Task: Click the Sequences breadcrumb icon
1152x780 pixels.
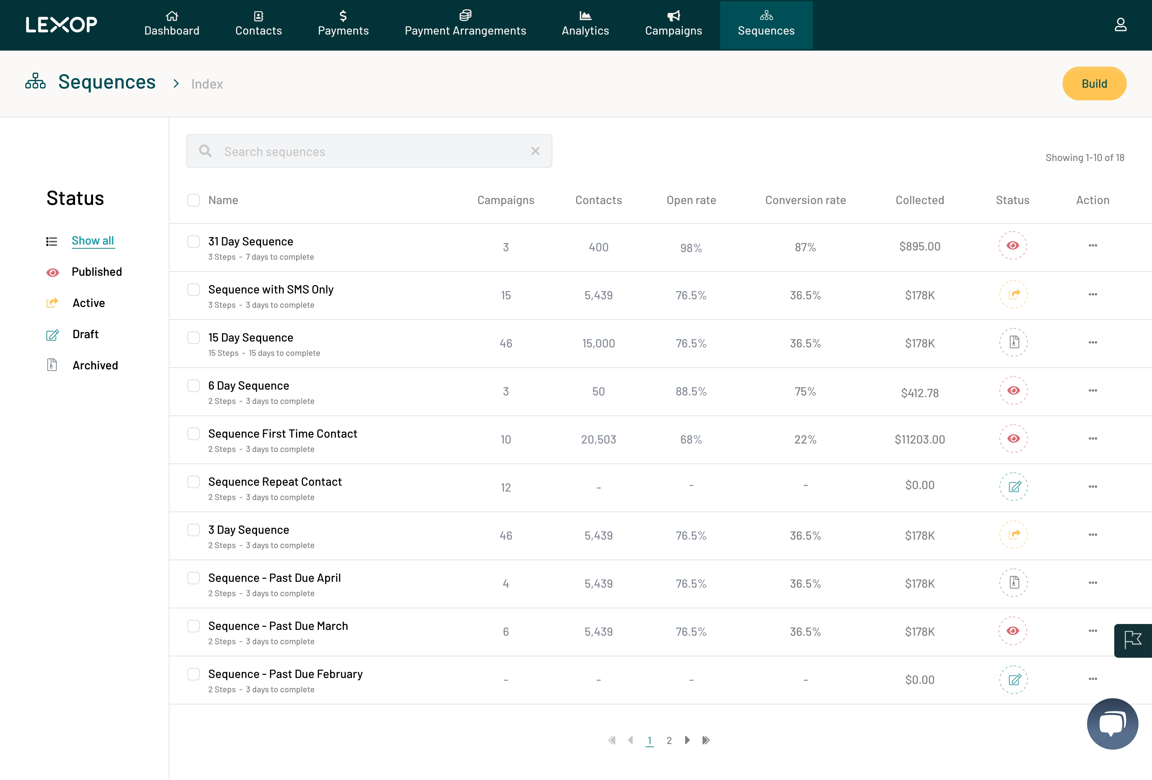Action: pyautogui.click(x=35, y=81)
